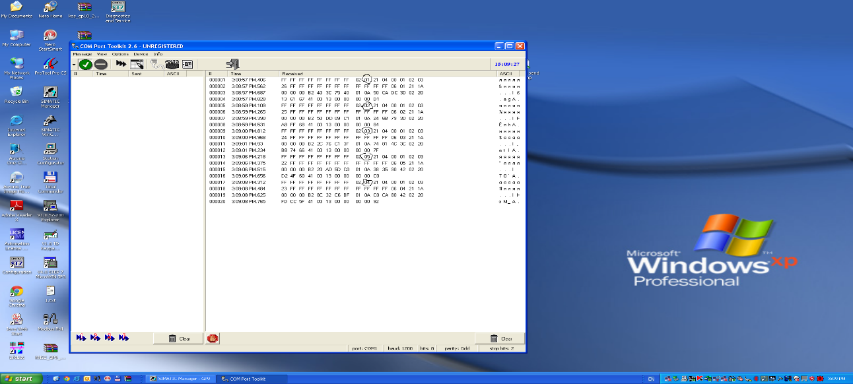The image size is (853, 384).
Task: Click the exit door toolbar icon
Action: [232, 64]
